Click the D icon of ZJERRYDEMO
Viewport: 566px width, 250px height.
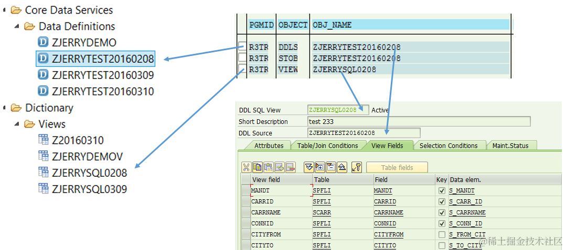43,42
